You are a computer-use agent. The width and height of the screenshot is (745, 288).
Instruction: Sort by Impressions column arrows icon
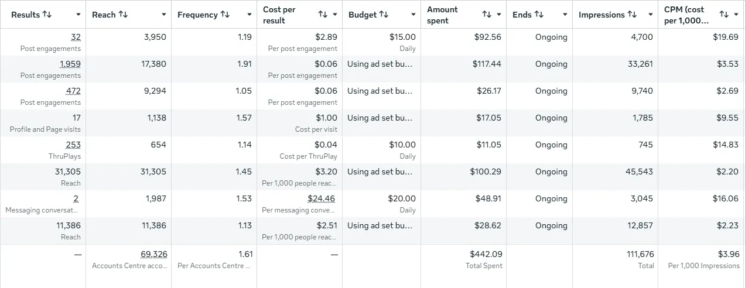[633, 15]
